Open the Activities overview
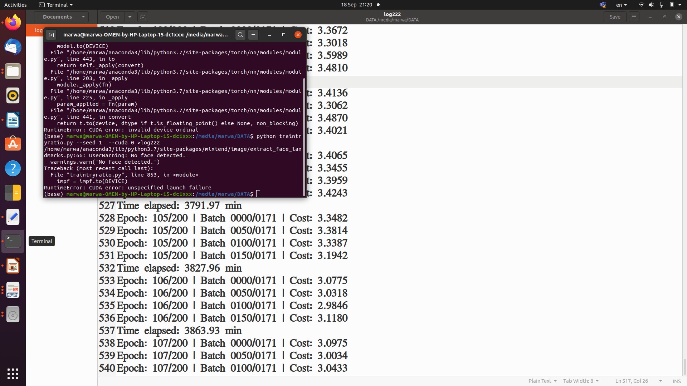Image resolution: width=687 pixels, height=386 pixels. coord(15,5)
